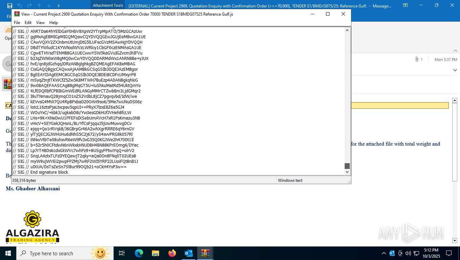Launch Firefox from the taskbar

[x=172, y=253]
